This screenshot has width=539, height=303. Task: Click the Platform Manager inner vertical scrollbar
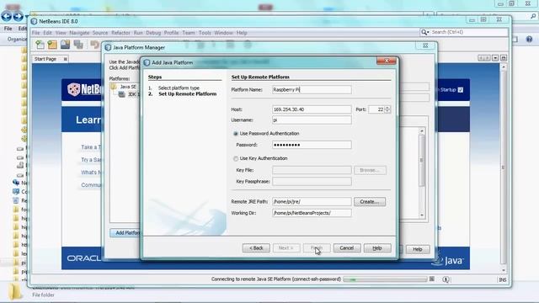coord(422,173)
